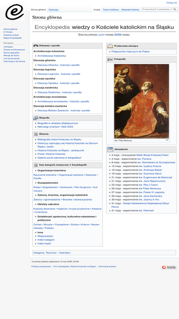Open Biografie w układzie alfabetycznym
Image resolution: width=179 pixels, height=319 pixels.
pyautogui.click(x=58, y=123)
